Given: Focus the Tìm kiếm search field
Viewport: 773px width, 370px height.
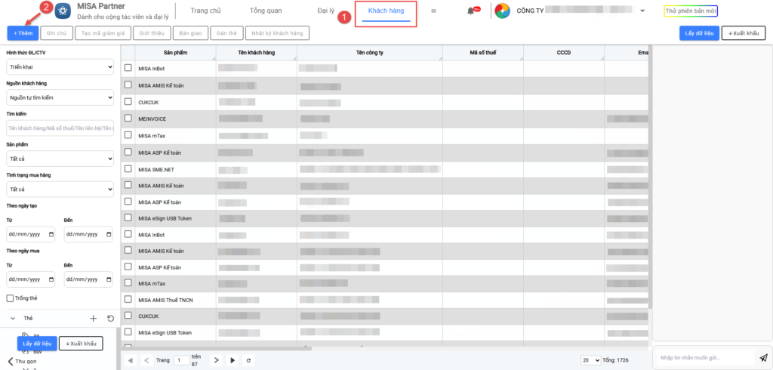Looking at the screenshot, I should pyautogui.click(x=60, y=128).
